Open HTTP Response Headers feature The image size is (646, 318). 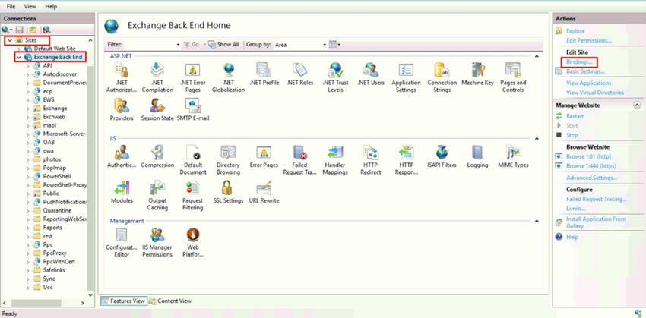tap(407, 160)
